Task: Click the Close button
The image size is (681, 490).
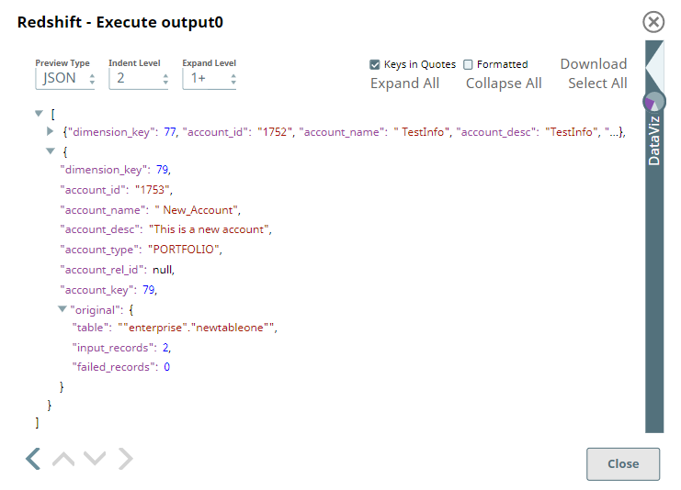Action: (623, 464)
